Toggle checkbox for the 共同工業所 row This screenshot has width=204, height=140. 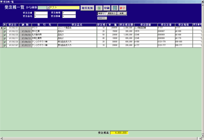tap(5, 37)
